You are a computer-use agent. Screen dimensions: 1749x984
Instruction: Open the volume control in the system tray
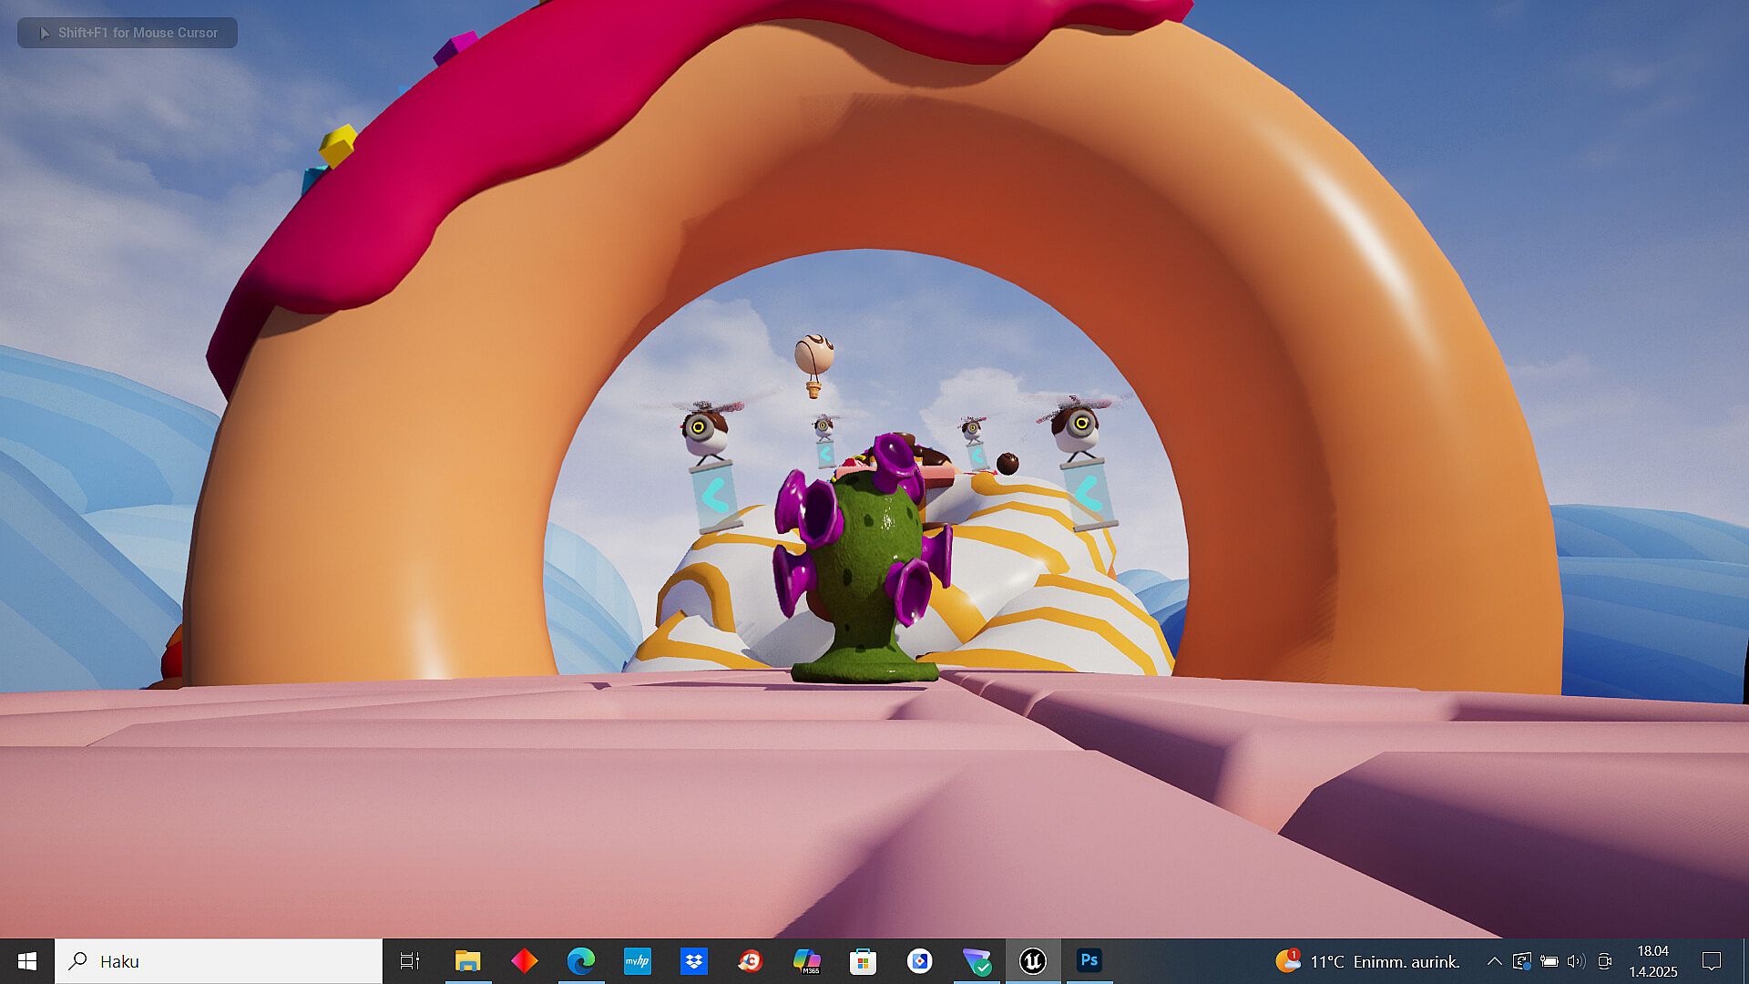tap(1577, 961)
